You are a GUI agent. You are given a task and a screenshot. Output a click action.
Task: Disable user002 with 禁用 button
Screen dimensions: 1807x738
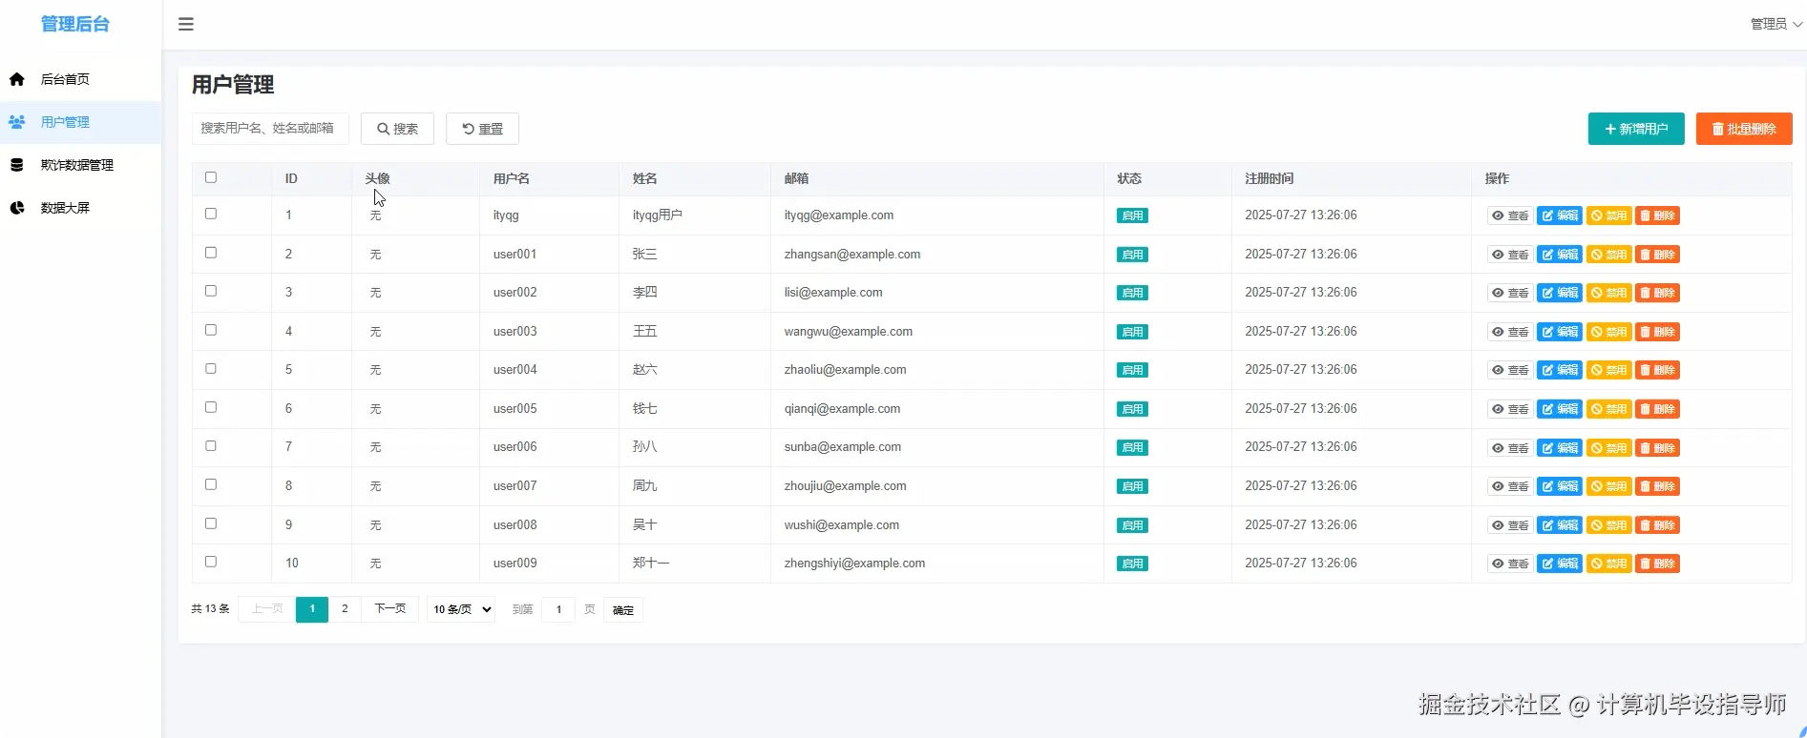(1608, 293)
